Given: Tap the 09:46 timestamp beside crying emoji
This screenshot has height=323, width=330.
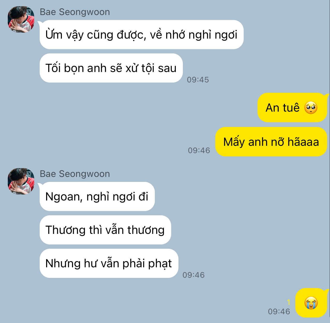Looking at the screenshot, I should [x=279, y=311].
